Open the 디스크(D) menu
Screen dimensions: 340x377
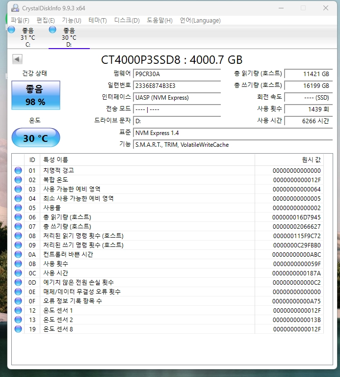pos(127,21)
